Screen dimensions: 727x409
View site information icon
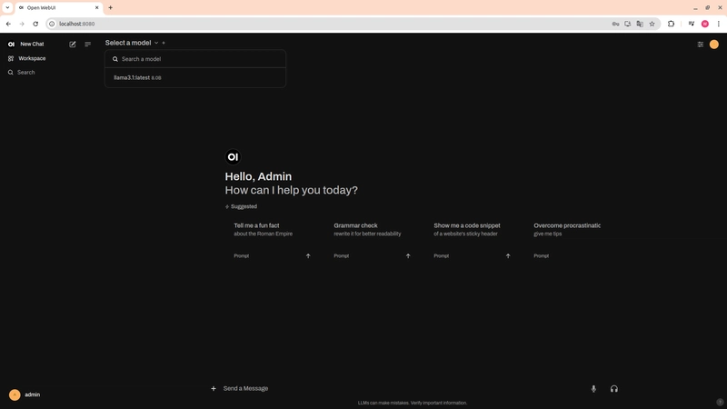pos(52,24)
